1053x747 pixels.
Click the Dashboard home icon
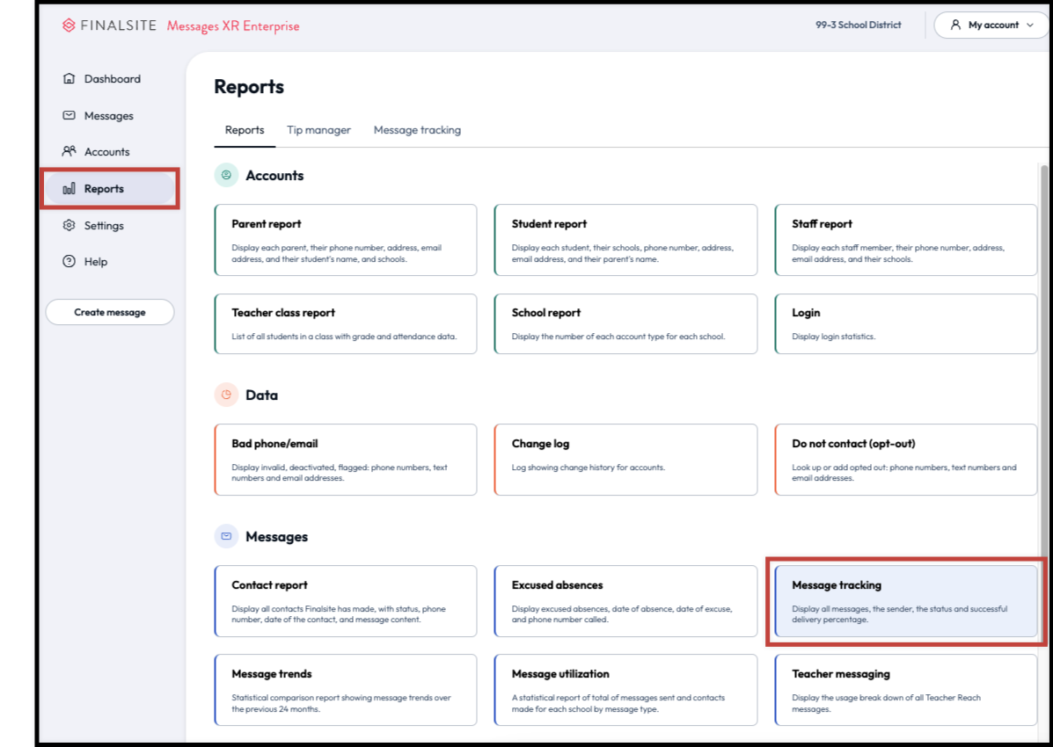pyautogui.click(x=69, y=79)
